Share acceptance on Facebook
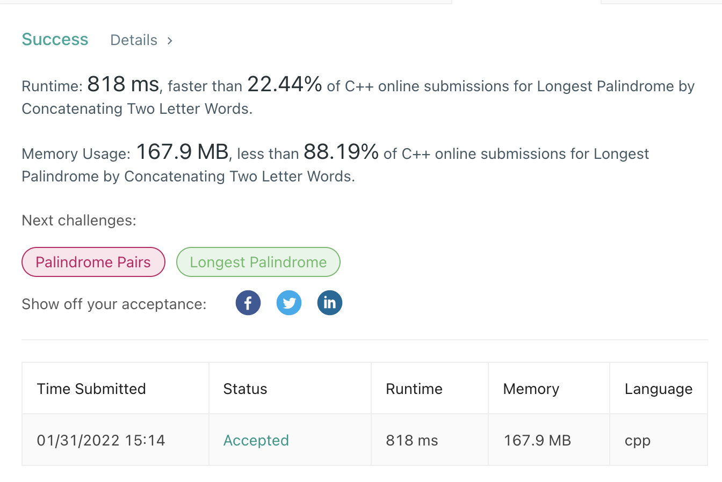 point(248,303)
